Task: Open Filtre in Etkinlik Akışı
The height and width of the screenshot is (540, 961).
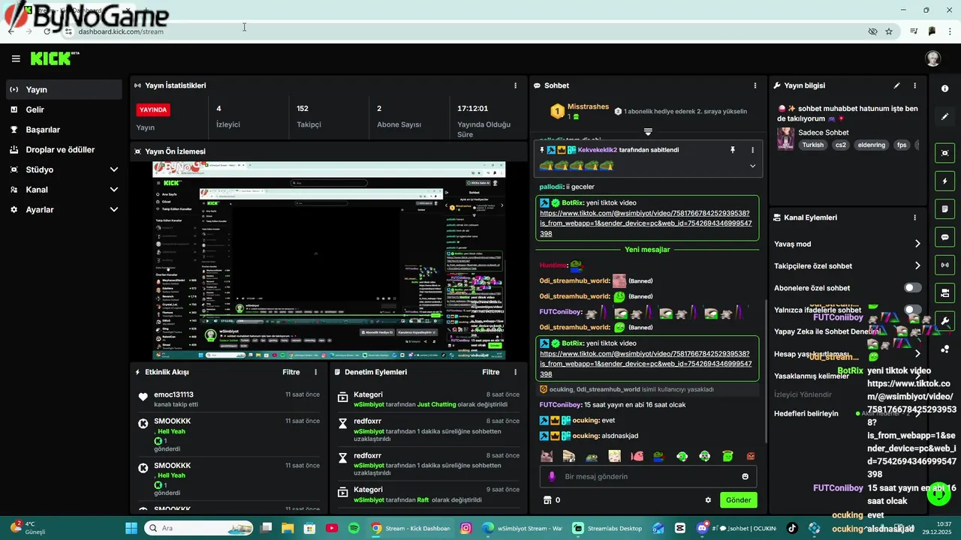Action: [x=291, y=372]
